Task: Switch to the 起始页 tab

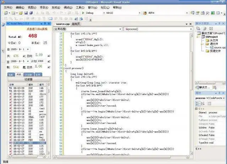Action: click(76, 24)
